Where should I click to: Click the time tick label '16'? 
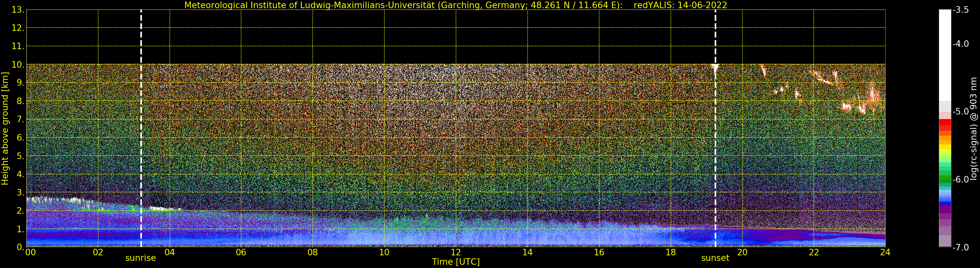[599, 252]
